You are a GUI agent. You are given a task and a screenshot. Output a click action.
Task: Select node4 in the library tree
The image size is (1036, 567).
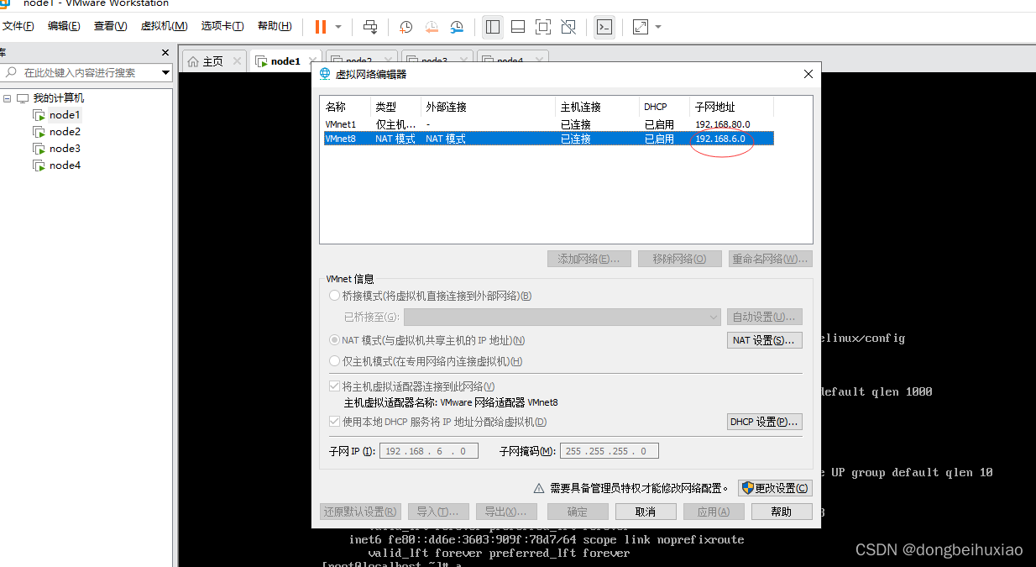pos(65,165)
